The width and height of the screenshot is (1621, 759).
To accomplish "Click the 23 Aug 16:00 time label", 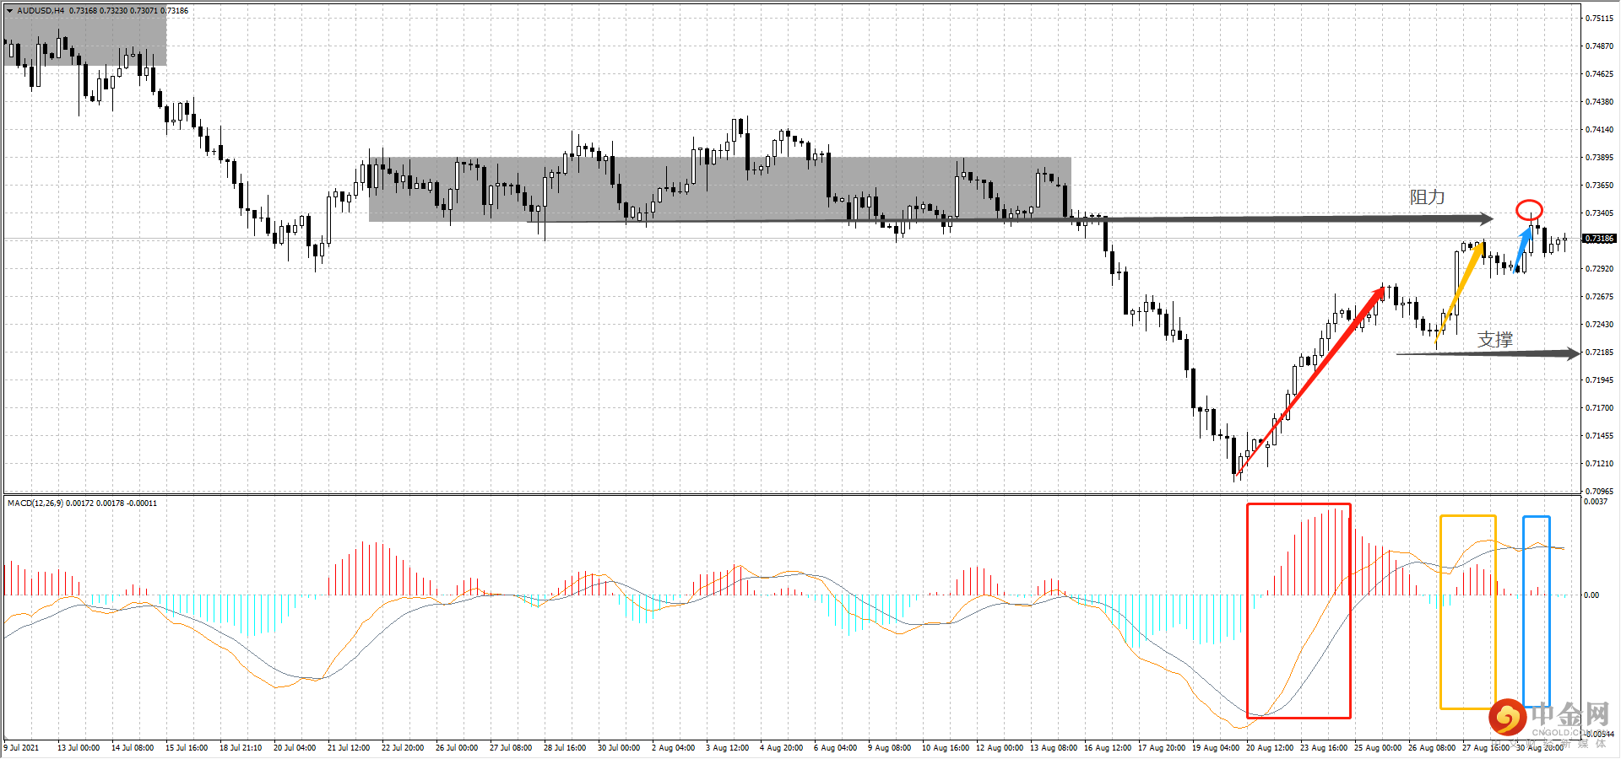I will [1324, 748].
